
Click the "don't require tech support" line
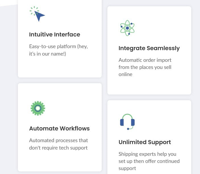(x=58, y=148)
